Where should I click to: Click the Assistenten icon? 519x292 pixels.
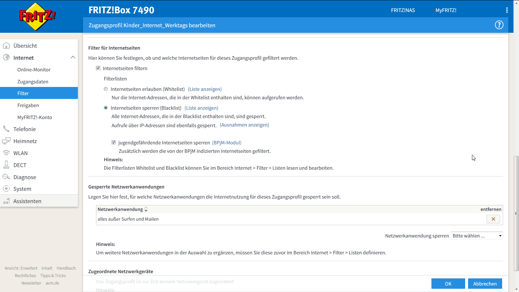6,201
